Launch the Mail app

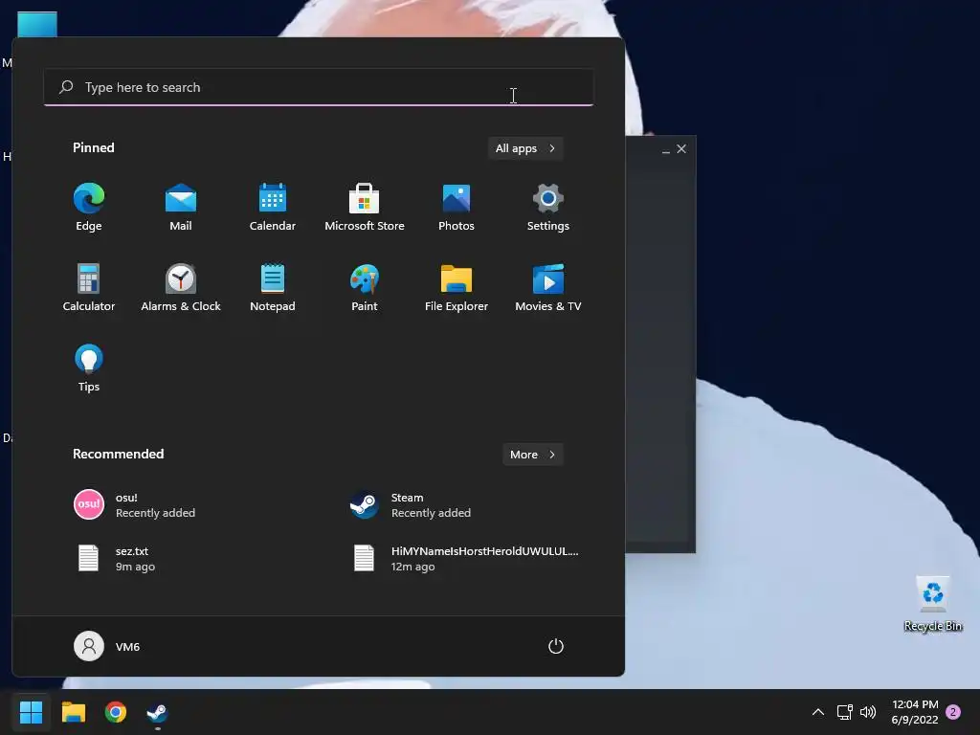(181, 207)
